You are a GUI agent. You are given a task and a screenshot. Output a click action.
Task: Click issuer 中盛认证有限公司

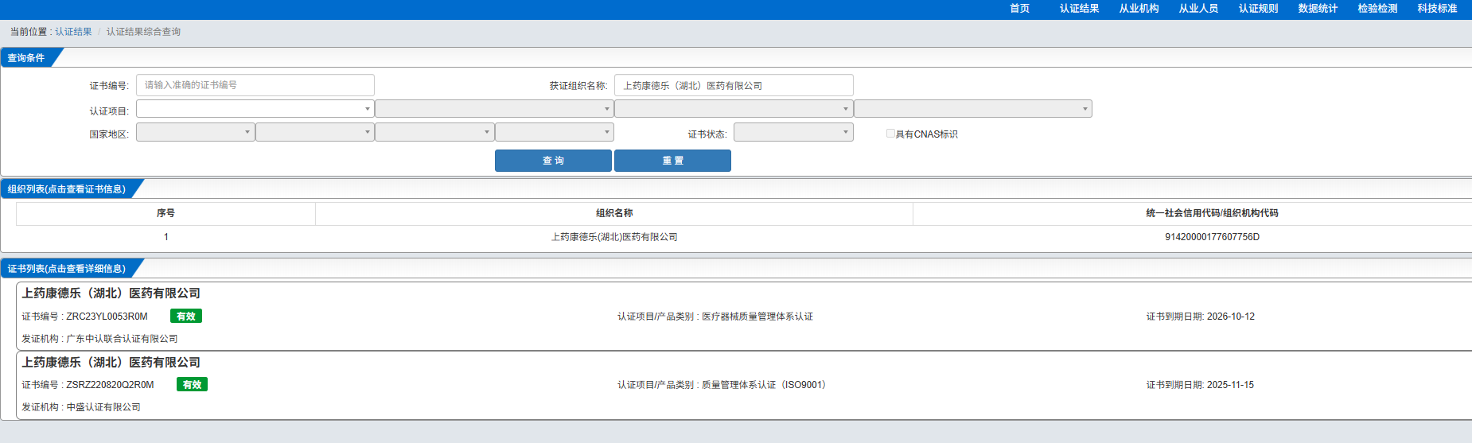click(103, 407)
